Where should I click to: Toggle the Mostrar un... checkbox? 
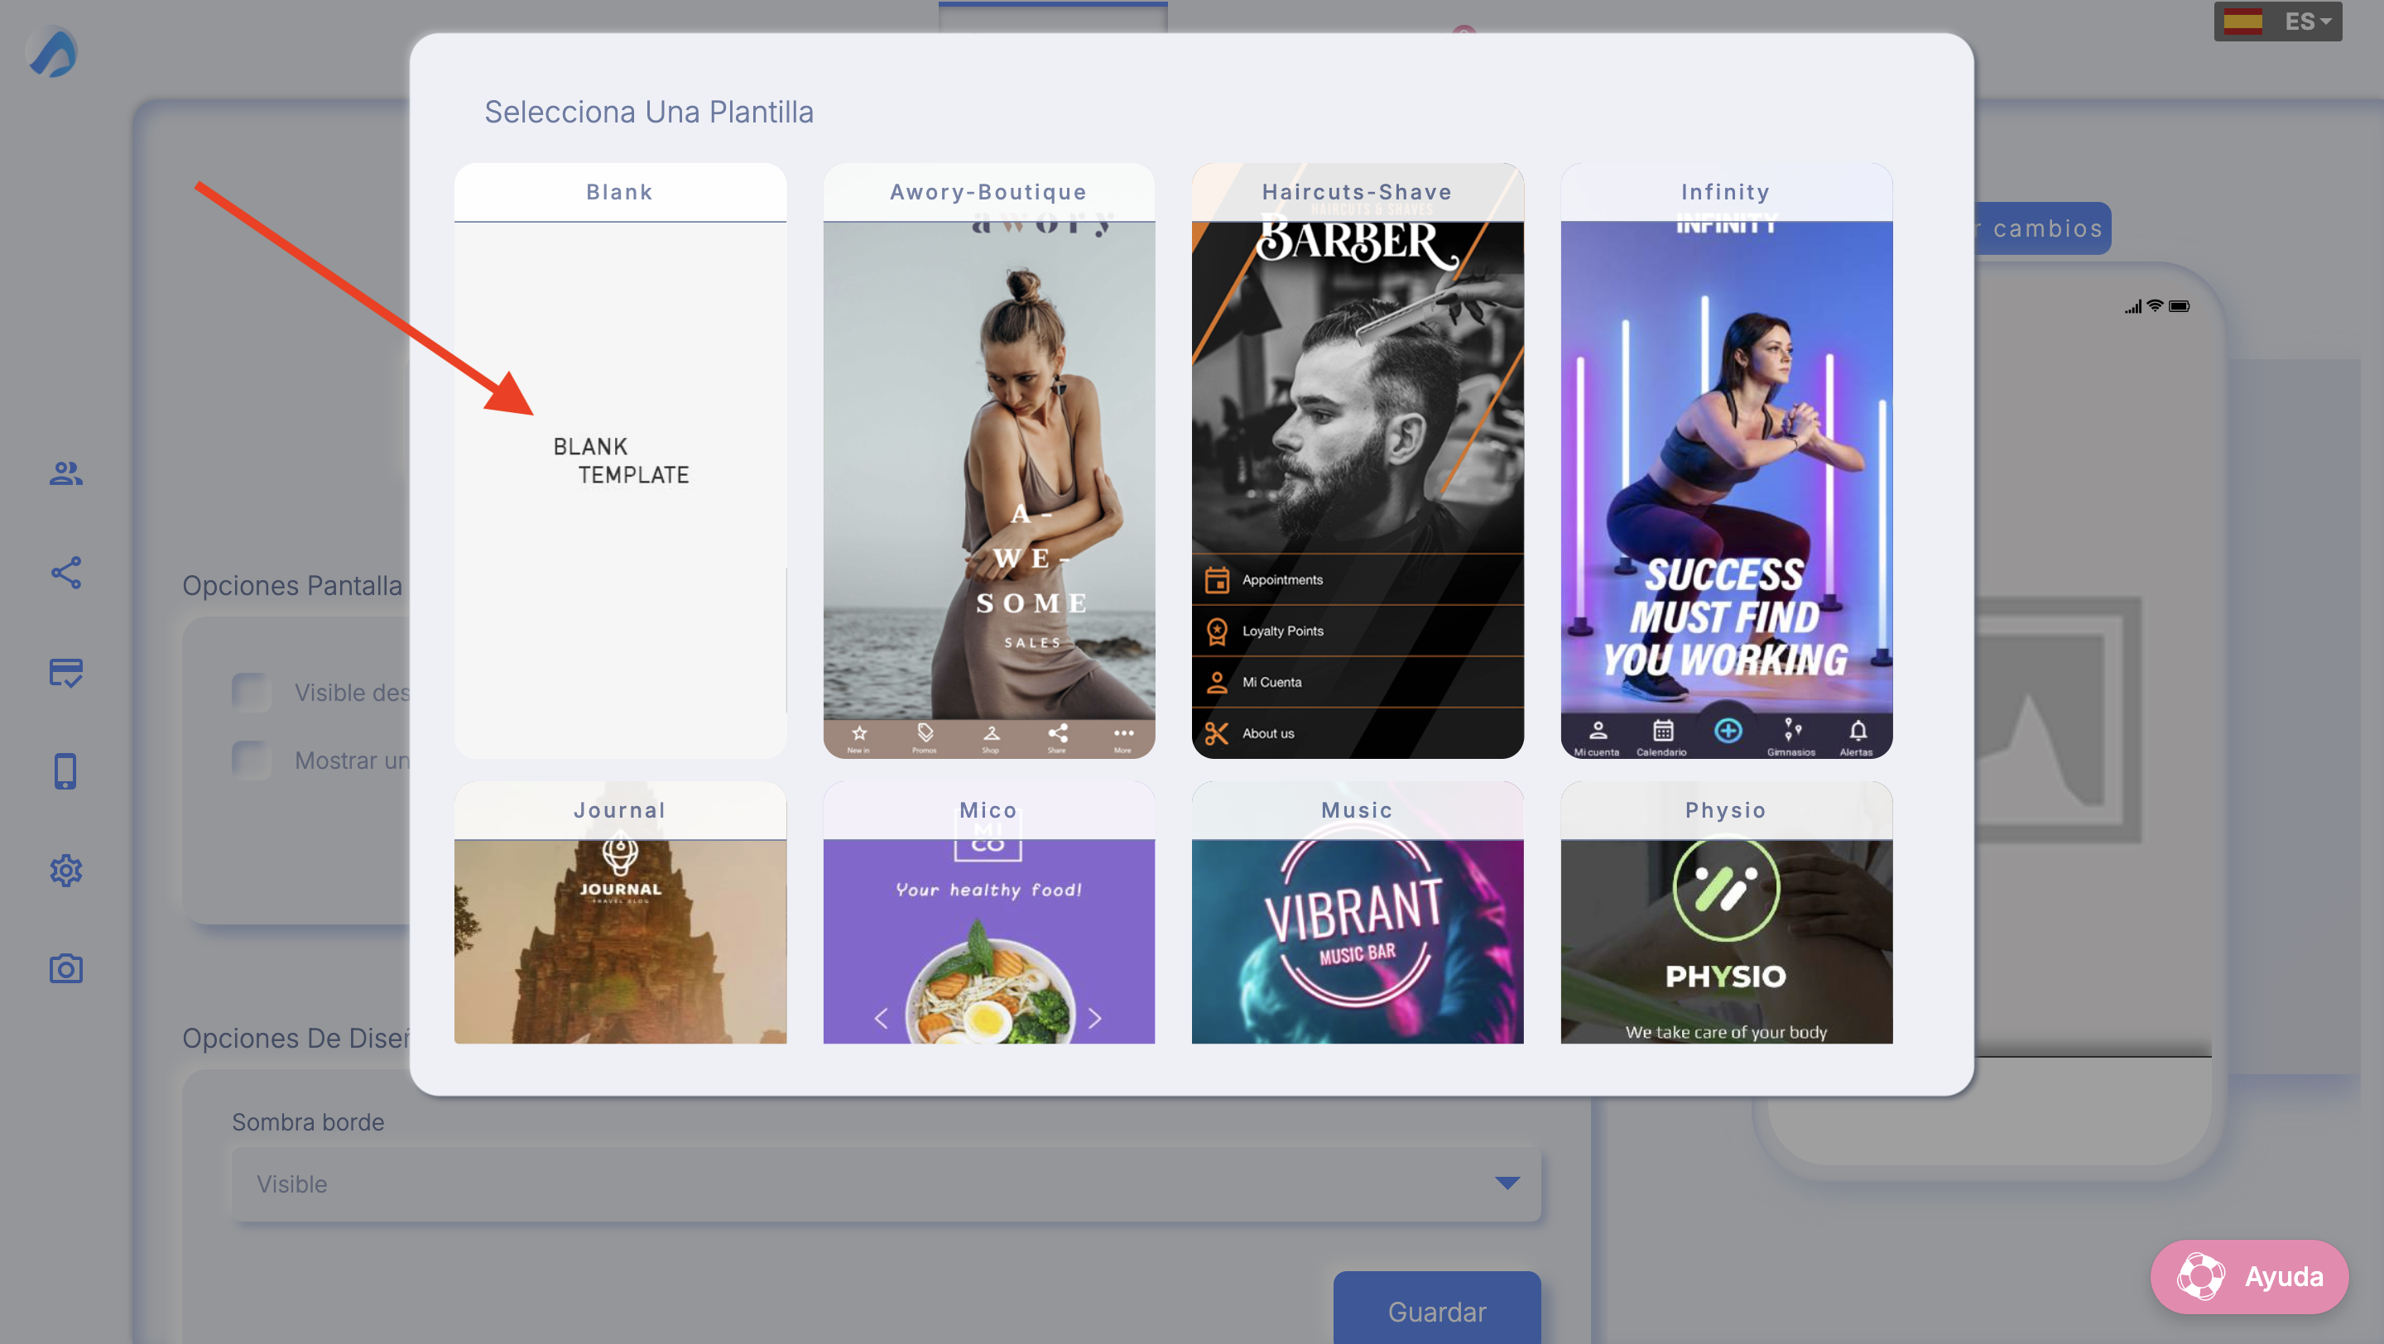click(x=251, y=760)
